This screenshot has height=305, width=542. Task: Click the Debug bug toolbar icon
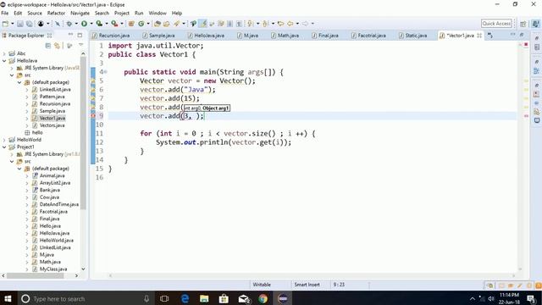pyautogui.click(x=69, y=24)
